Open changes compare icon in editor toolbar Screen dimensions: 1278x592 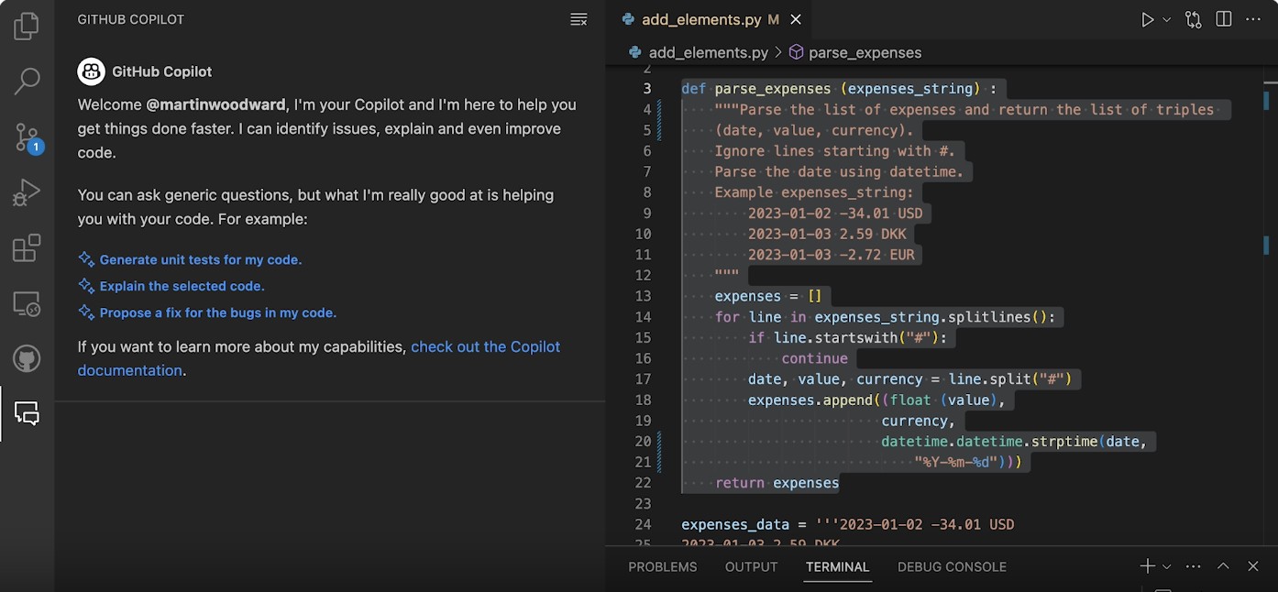click(x=1193, y=19)
